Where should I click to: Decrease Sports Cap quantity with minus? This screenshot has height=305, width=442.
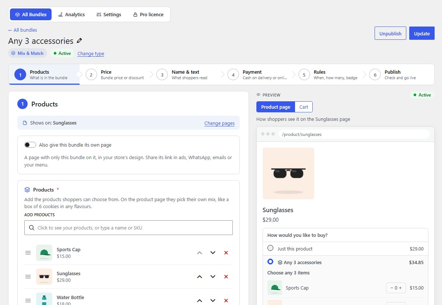(391, 288)
